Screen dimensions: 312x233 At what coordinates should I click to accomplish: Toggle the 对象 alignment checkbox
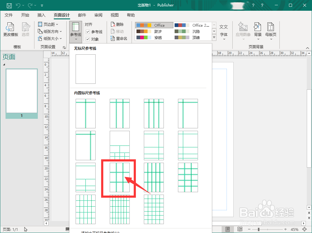[x=88, y=39]
